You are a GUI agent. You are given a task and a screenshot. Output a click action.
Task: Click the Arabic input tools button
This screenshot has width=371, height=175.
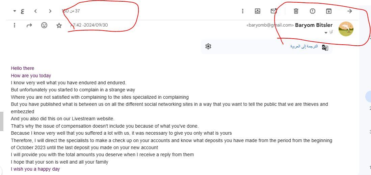pos(22,11)
